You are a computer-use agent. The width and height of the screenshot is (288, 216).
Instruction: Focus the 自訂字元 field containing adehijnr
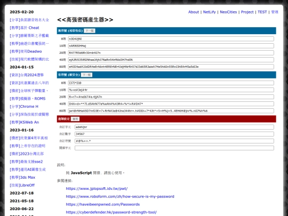click(x=174, y=127)
